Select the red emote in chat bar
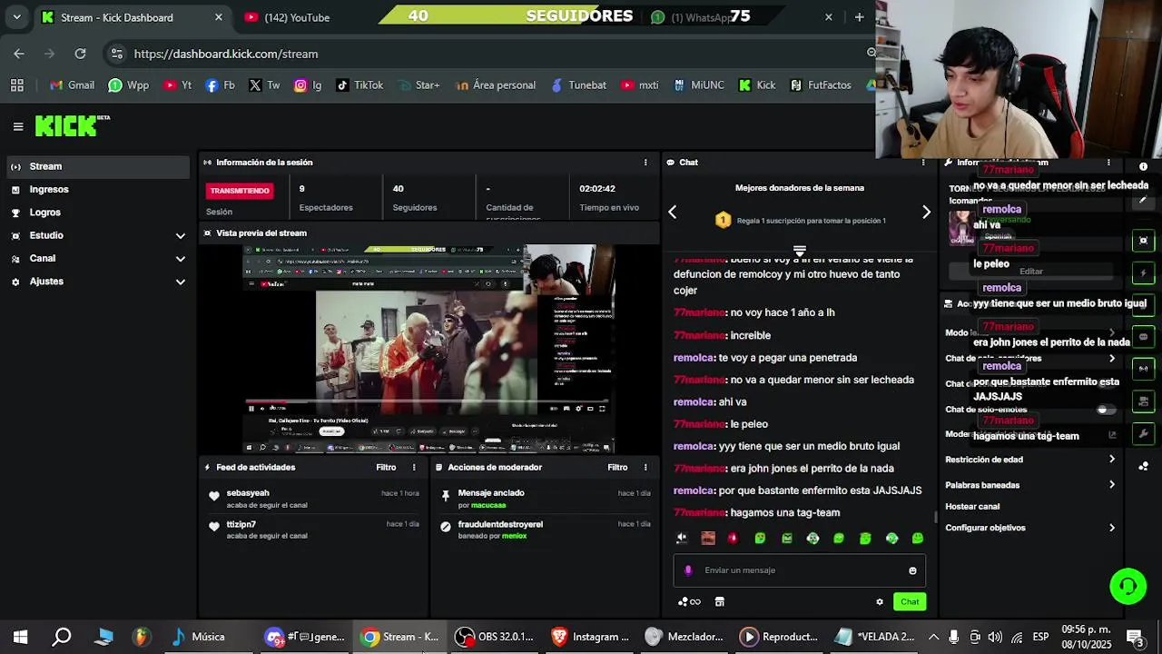 (x=733, y=539)
